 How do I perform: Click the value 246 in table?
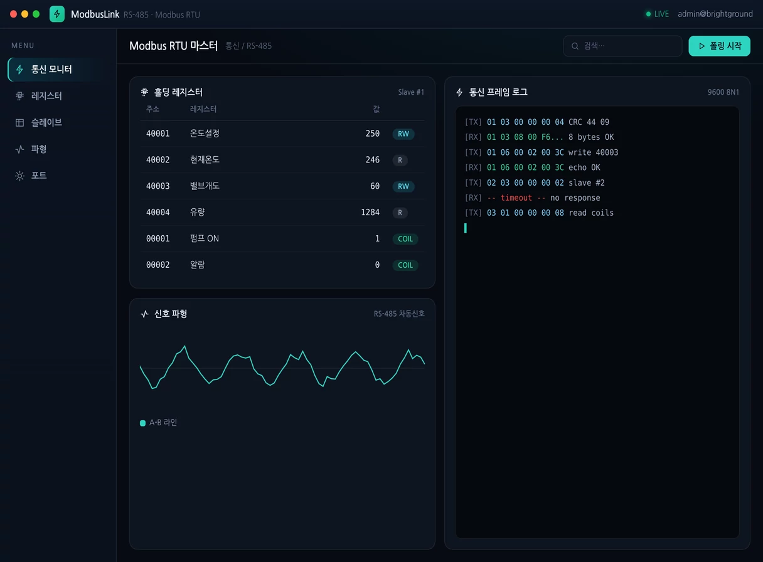pyautogui.click(x=372, y=160)
